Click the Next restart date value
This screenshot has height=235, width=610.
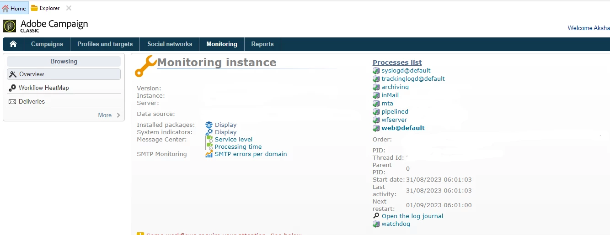[439, 205]
